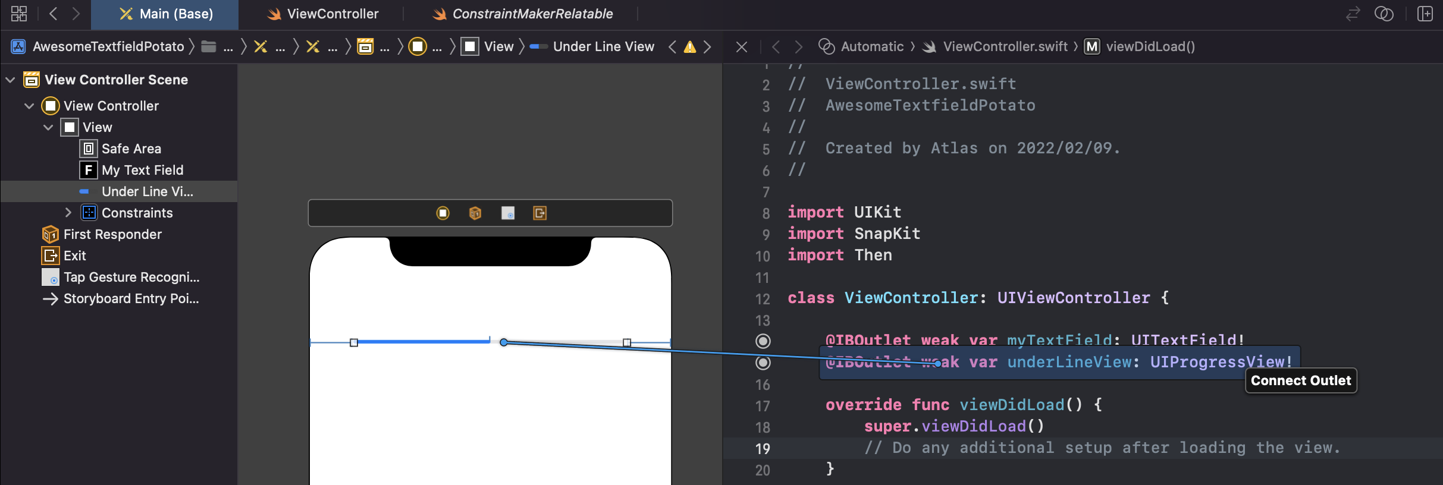
Task: Click the scene icon in jump bar
Action: 365,46
